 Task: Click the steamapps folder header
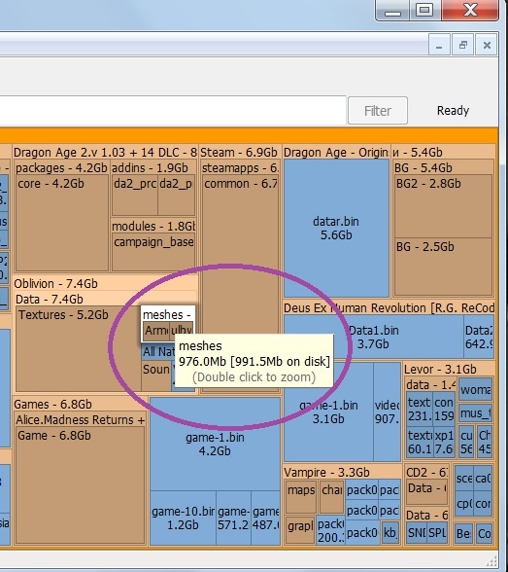(240, 167)
